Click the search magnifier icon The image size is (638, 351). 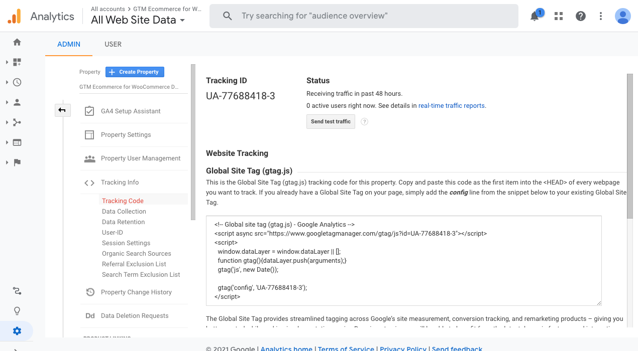point(228,16)
